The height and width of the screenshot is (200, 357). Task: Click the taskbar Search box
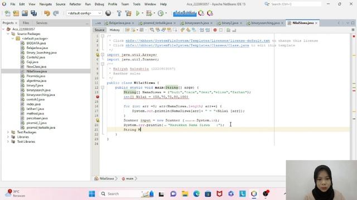click(x=128, y=194)
